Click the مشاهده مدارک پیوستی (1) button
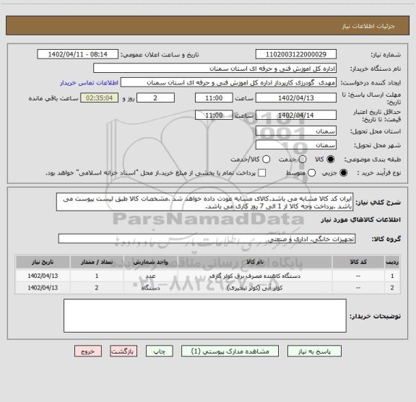This screenshot has width=416, height=402. tap(230, 351)
